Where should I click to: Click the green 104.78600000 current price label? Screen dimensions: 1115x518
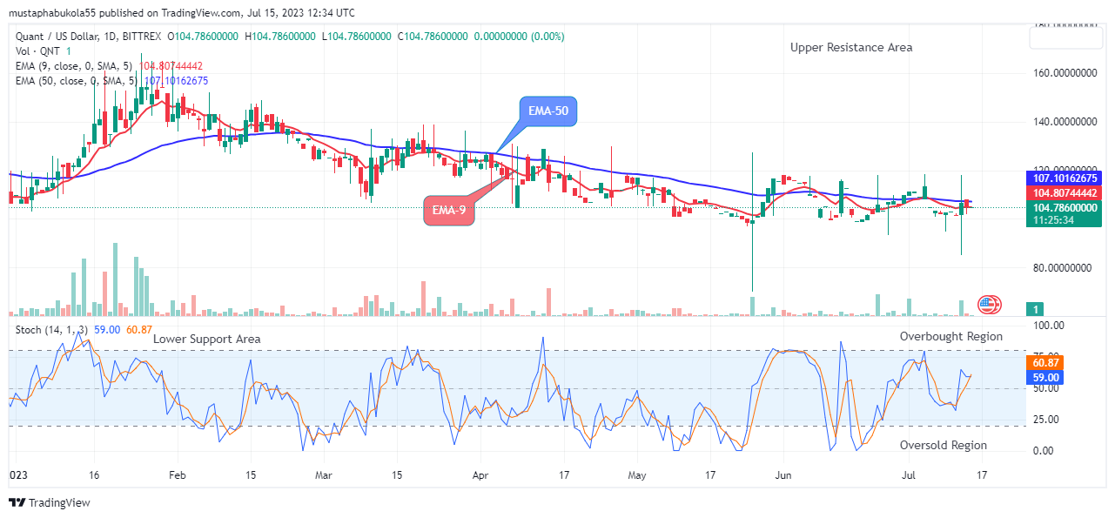1065,207
